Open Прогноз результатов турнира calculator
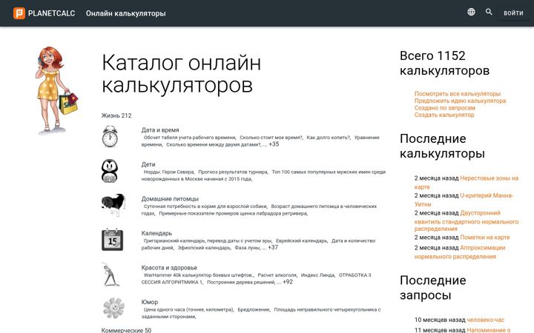The image size is (534, 333). click(x=234, y=172)
